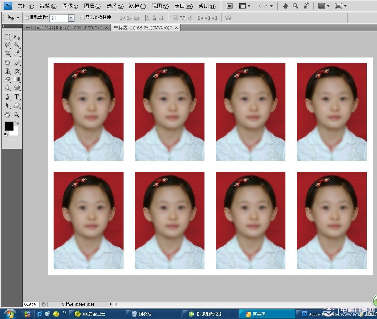Screen dimensions: 377x319
Task: Select the Hand tool in toolbox
Action: coord(7,115)
